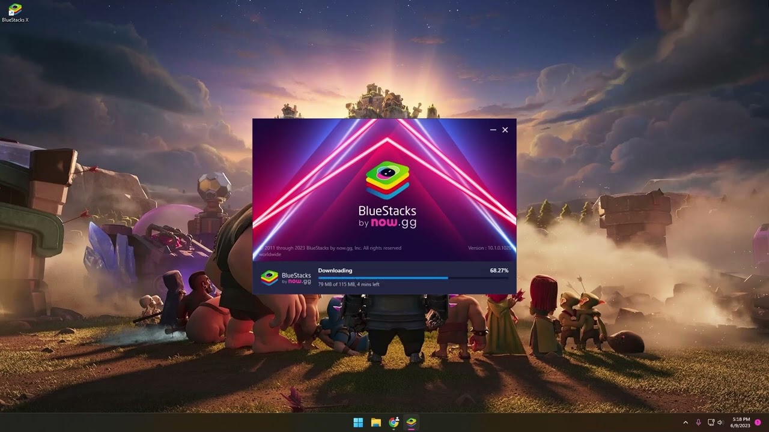Screen dimensions: 769x432
Task: Open the BlueStacks X desktop shortcut
Action: 15,13
